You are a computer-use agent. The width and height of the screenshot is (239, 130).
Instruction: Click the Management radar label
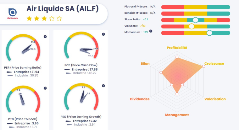coord(177,115)
